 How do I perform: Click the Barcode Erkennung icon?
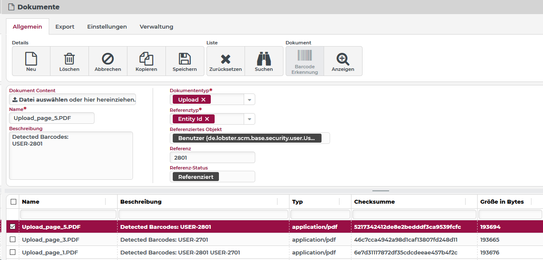305,56
